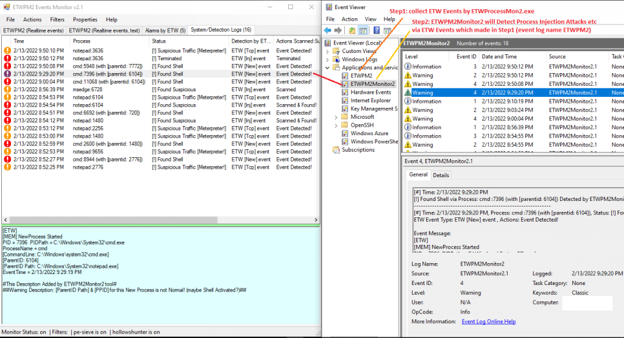This screenshot has width=624, height=338.
Task: Select the notepad:9656 Suspicious Traffic row
Action: (x=160, y=152)
